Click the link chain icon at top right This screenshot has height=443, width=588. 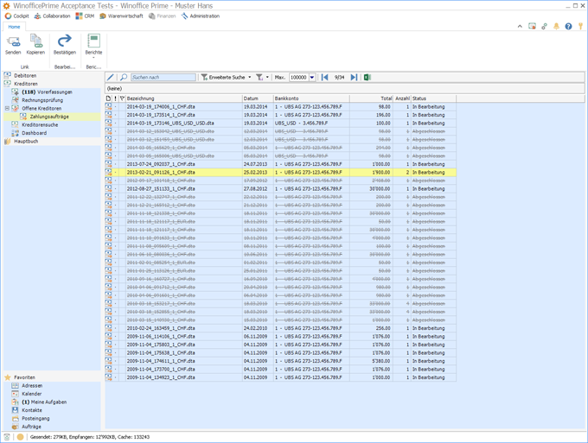(544, 26)
